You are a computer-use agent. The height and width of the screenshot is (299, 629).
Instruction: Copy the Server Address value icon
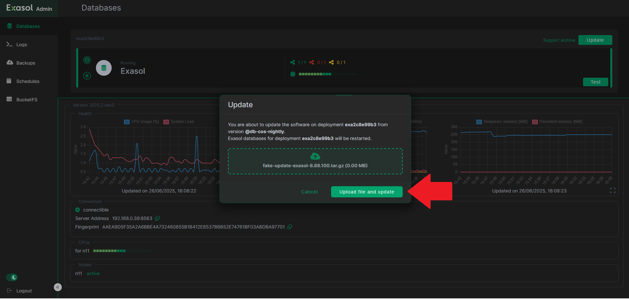pos(157,218)
